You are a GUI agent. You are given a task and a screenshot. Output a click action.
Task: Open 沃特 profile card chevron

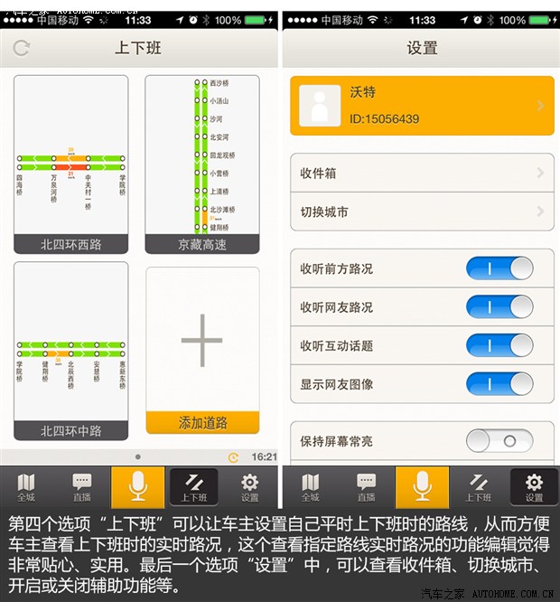click(540, 106)
